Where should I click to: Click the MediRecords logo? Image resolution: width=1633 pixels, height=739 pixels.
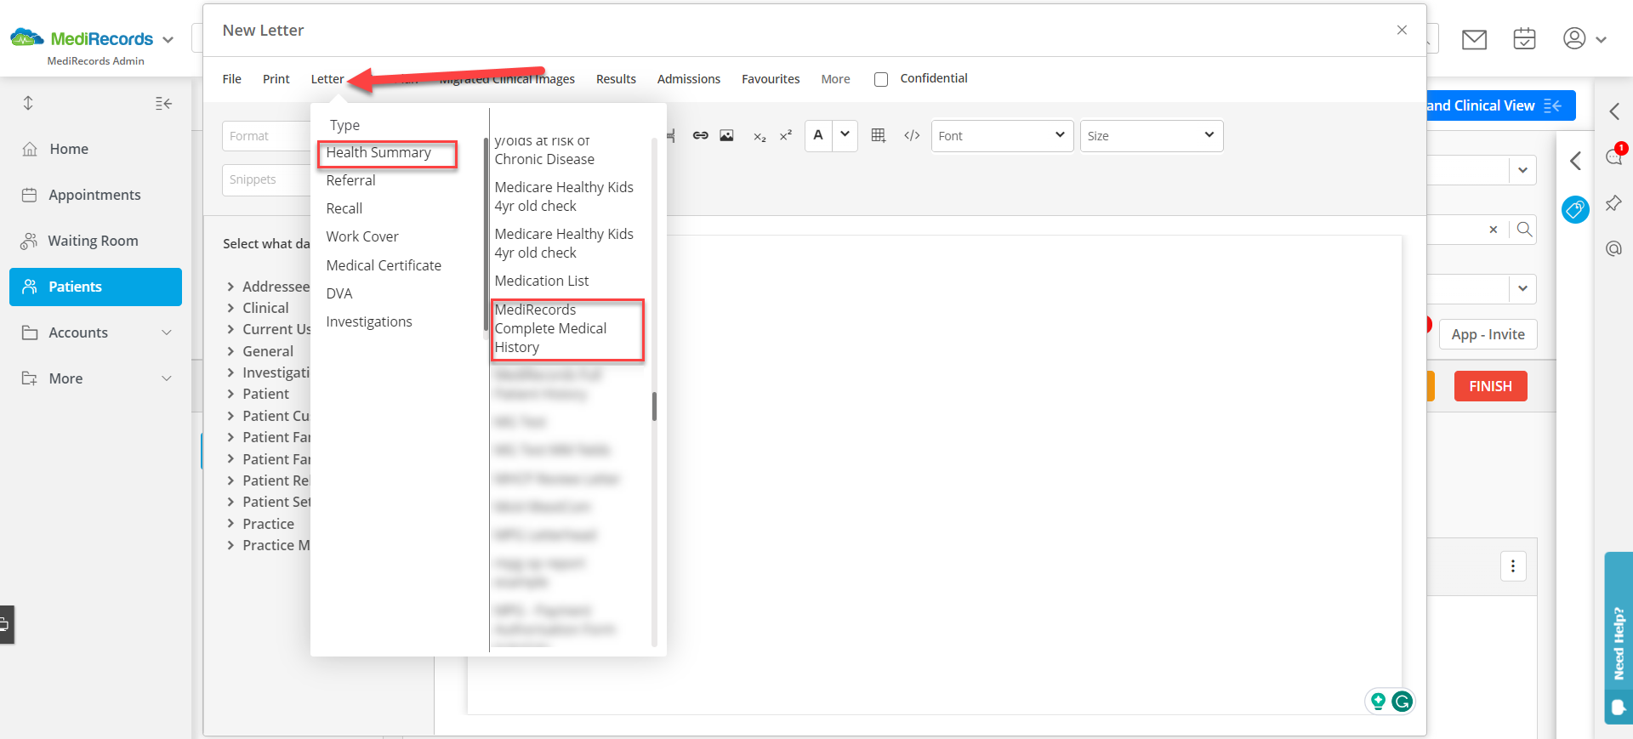point(82,38)
